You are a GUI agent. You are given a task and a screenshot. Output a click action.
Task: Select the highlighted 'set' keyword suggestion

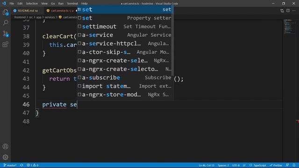[x=125, y=9]
